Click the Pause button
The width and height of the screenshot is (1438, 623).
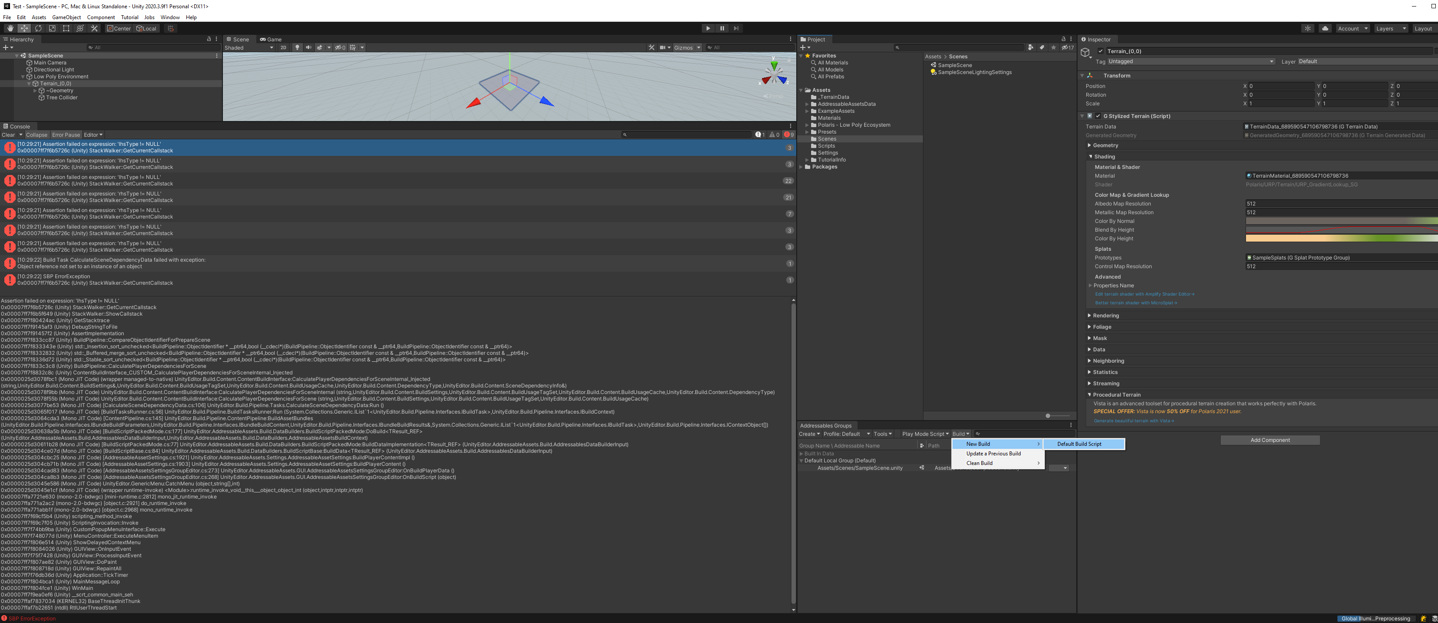pyautogui.click(x=722, y=28)
